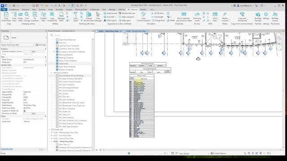
Task: Click Parking Schedule in browser
Action: [66, 55]
